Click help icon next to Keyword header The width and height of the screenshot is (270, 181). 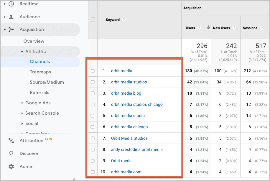pos(124,20)
